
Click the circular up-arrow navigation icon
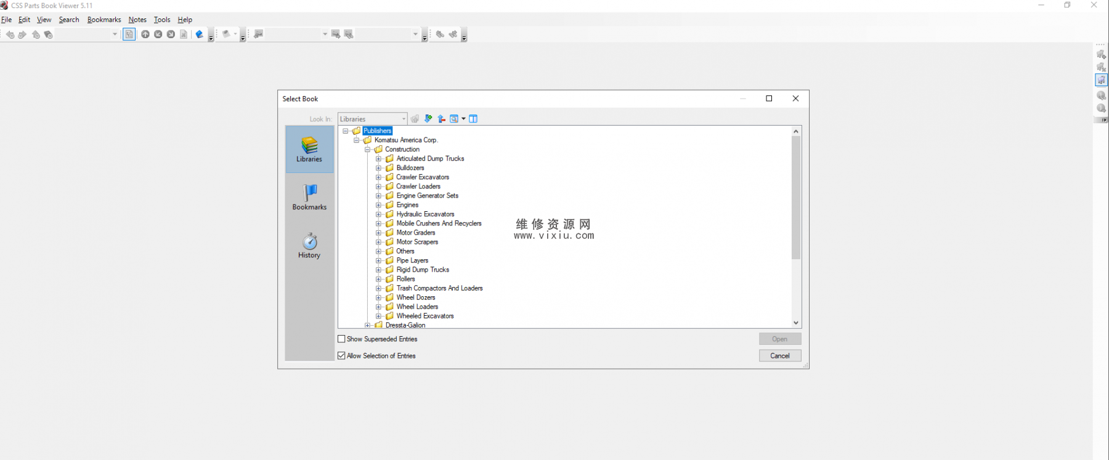coord(145,34)
